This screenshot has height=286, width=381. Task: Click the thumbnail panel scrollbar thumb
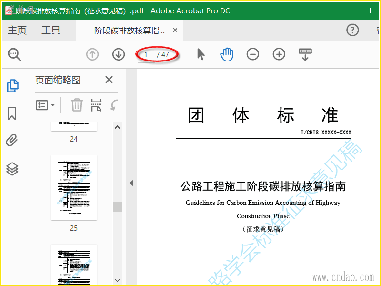tap(117, 207)
